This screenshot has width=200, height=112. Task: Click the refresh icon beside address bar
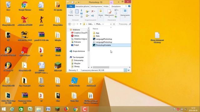pyautogui.click(x=114, y=24)
